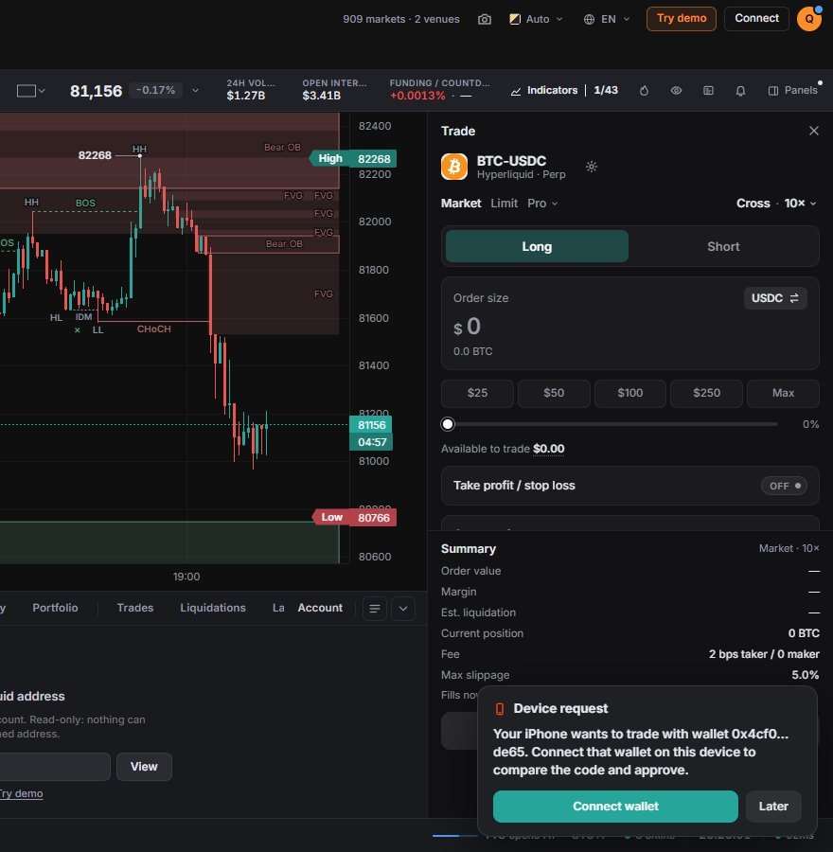Viewport: 833px width, 852px height.
Task: Click the camera screenshot icon
Action: (484, 19)
